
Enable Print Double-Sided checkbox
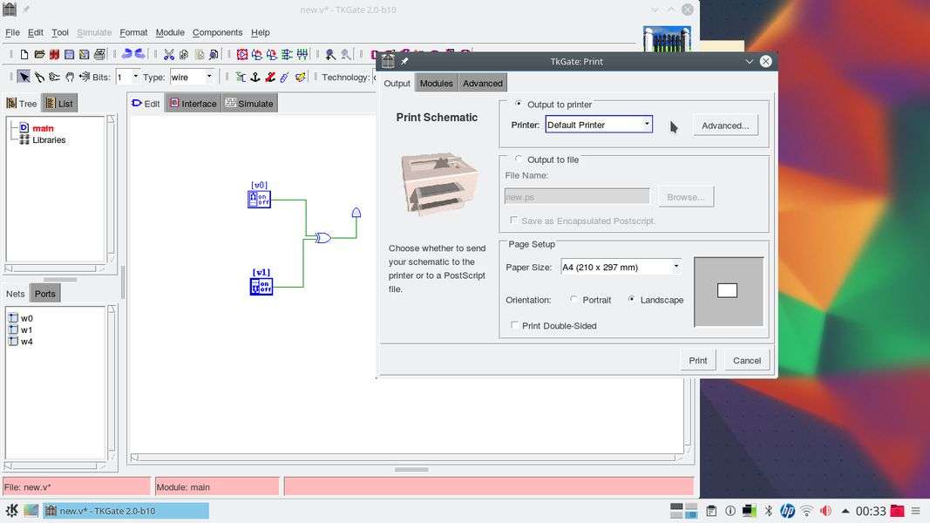click(514, 325)
